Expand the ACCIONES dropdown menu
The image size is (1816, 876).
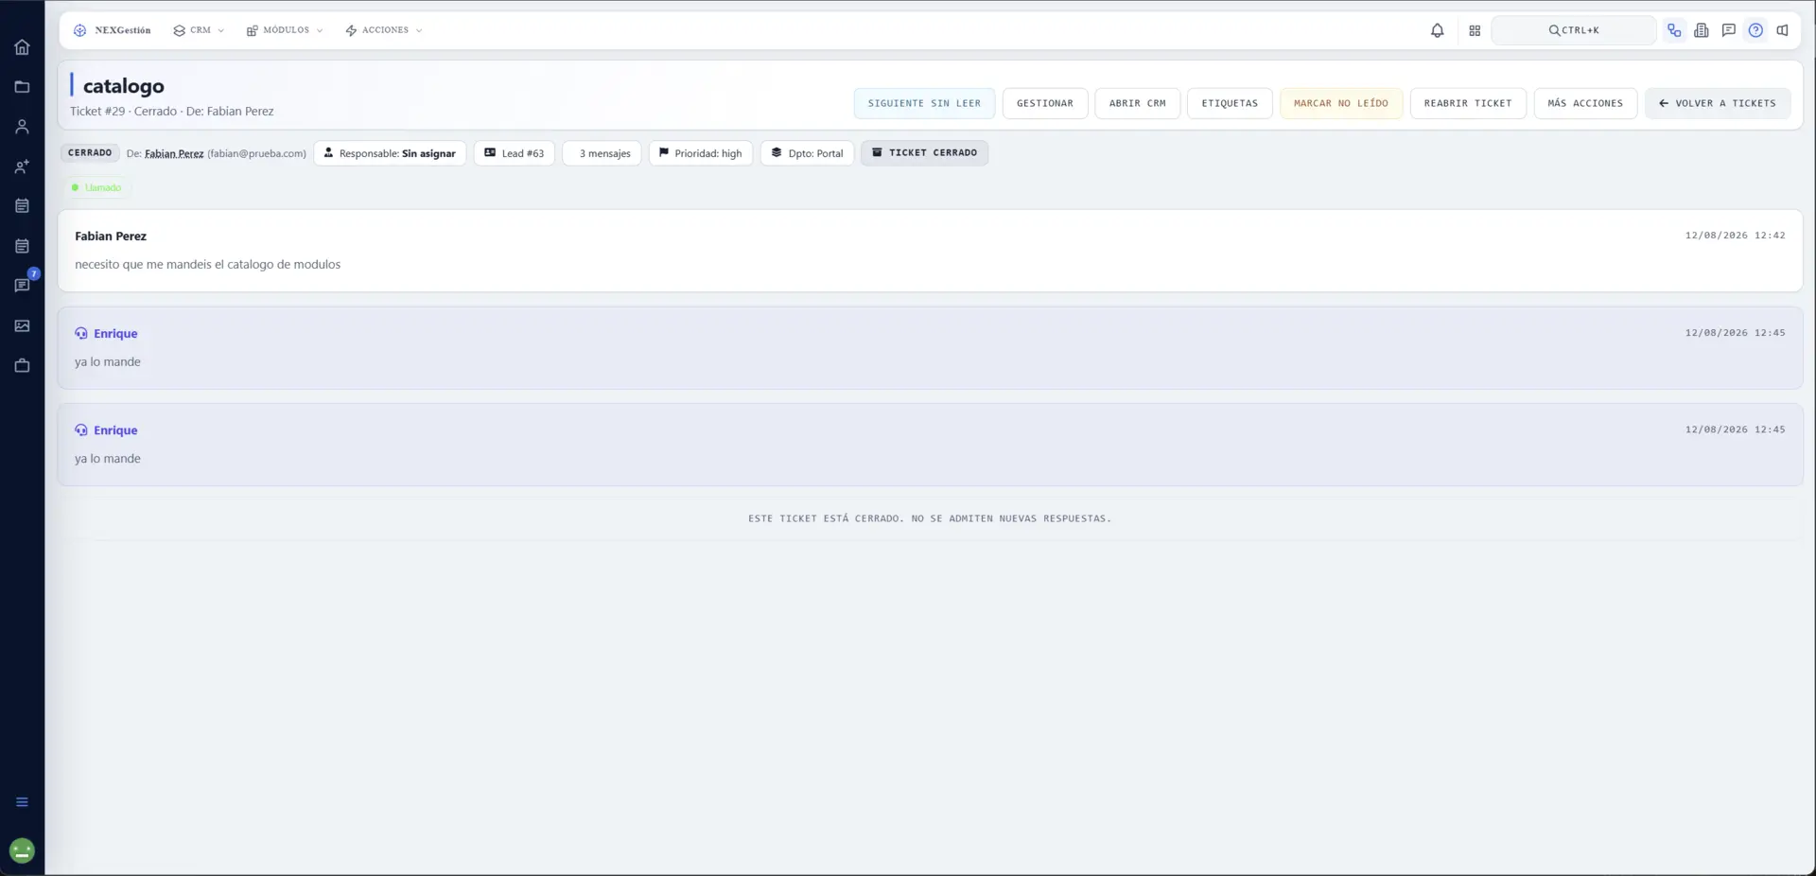pyautogui.click(x=384, y=30)
